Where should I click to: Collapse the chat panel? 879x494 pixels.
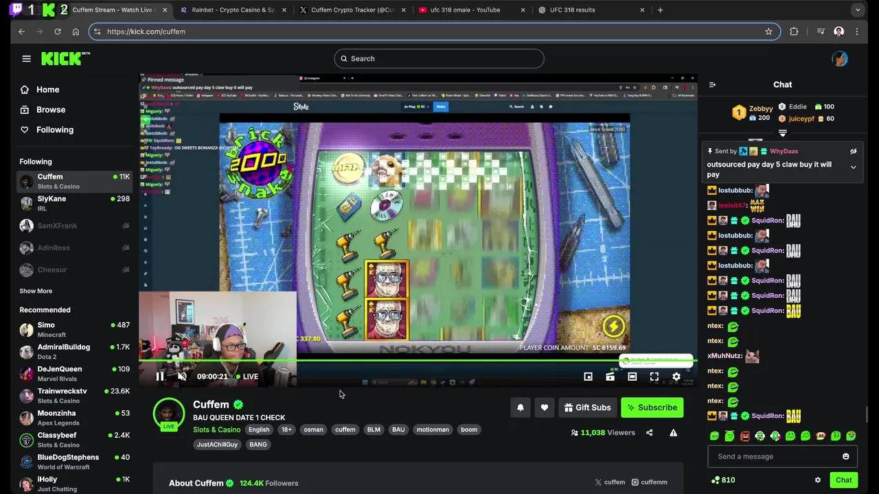click(x=712, y=85)
